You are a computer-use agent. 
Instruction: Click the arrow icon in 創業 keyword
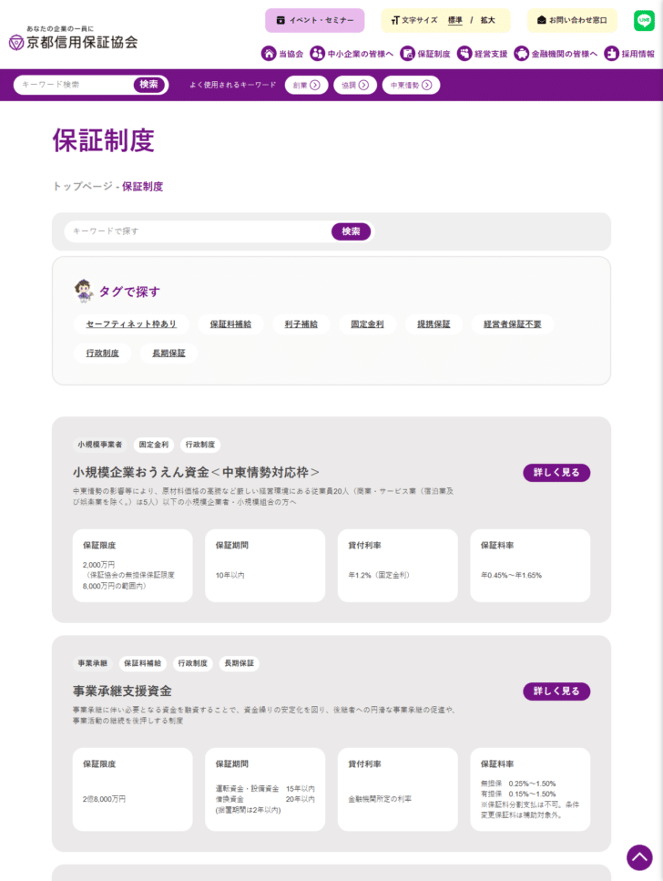315,85
